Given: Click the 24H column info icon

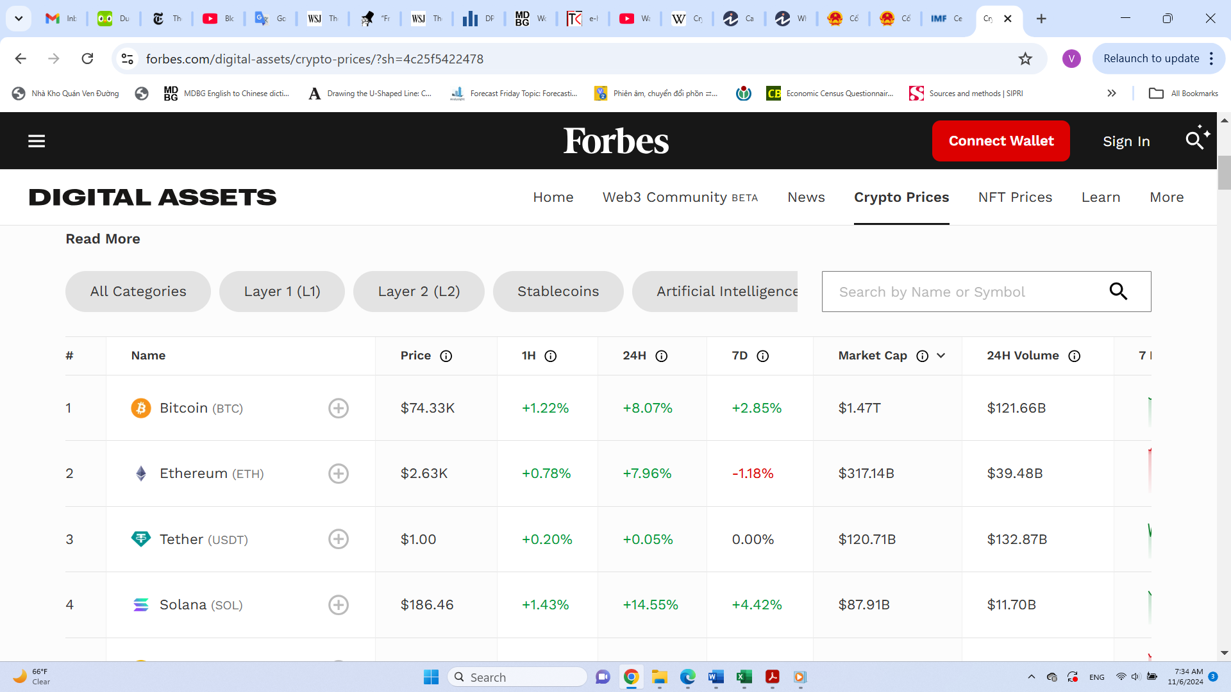Looking at the screenshot, I should [662, 356].
